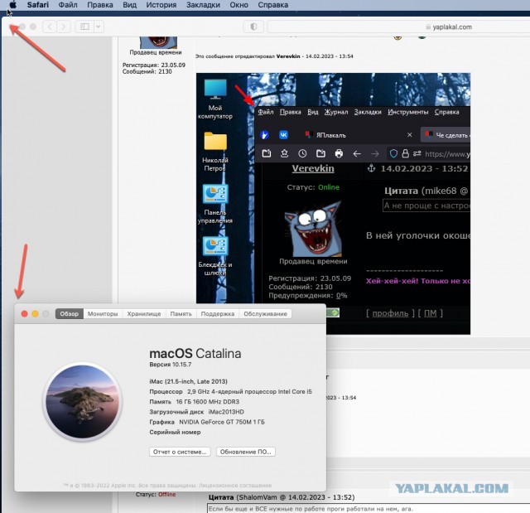Focus the yaplakal.com address bar
The image size is (530, 513).
399,27
